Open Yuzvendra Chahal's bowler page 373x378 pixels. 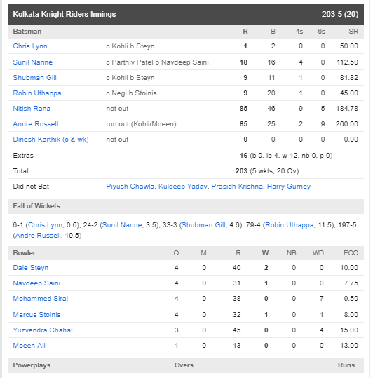(x=43, y=330)
